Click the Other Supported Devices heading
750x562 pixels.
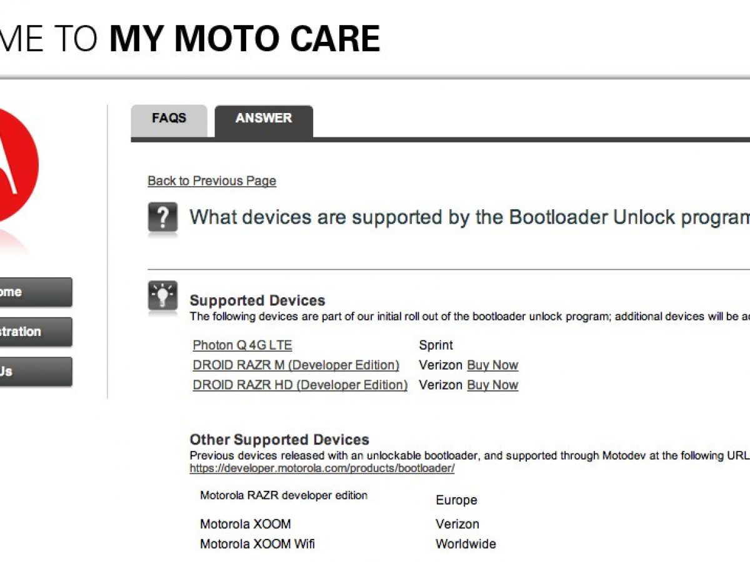(279, 440)
